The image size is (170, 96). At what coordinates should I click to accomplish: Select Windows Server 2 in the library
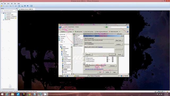pyautogui.click(x=10, y=18)
